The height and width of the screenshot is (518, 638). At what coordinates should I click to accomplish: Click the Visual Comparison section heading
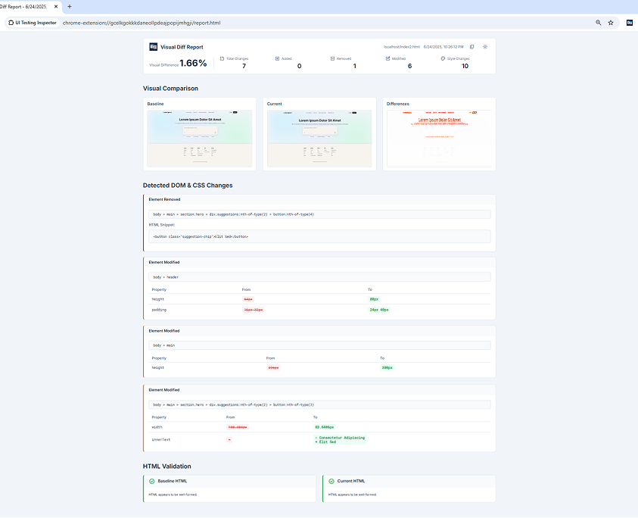pos(170,89)
